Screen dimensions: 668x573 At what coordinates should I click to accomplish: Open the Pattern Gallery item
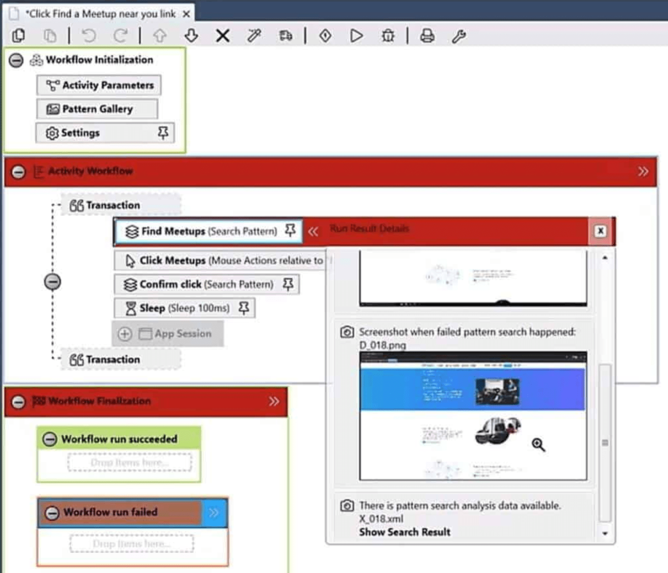(97, 109)
